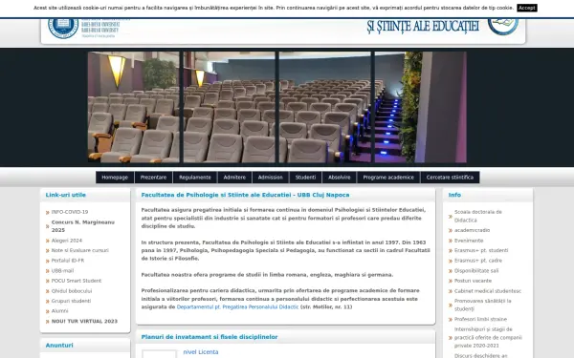Open the Homepage menu item
Viewport: 574px width, 358px height.
coord(115,178)
